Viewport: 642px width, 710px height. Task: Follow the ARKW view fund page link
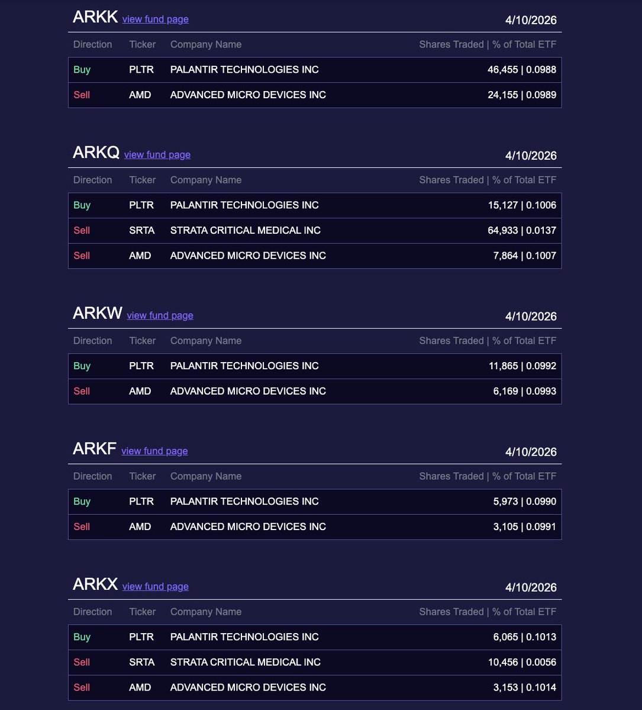tap(160, 315)
